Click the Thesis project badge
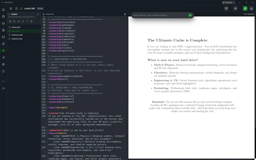The width and height of the screenshot is (256, 160). (40, 9)
